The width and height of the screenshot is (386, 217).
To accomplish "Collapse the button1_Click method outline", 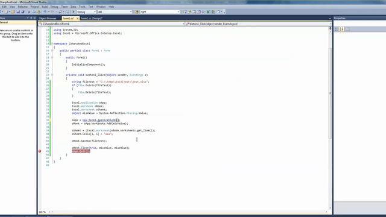I will pos(52,75).
